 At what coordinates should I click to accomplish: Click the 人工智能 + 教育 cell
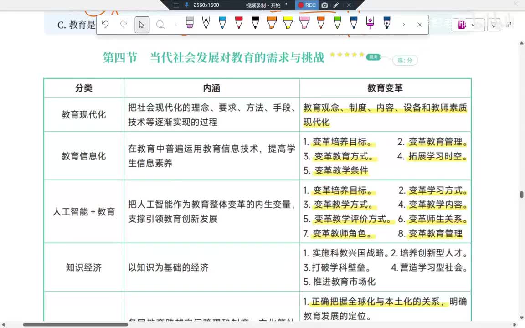click(84, 212)
